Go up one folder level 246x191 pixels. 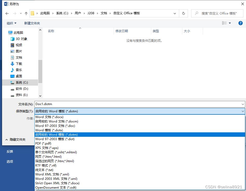(x=26, y=13)
